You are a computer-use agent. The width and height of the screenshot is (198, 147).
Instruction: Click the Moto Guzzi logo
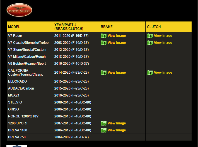pyautogui.click(x=19, y=10)
